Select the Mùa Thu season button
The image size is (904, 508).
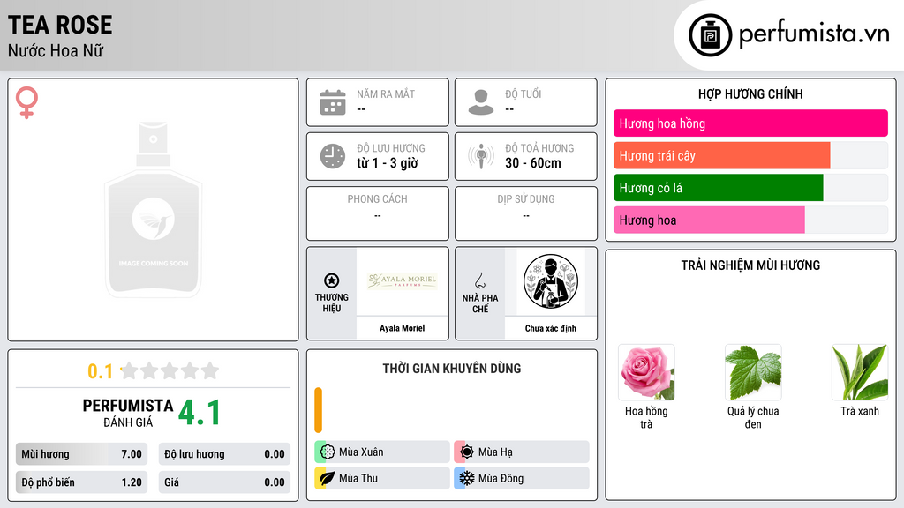(x=382, y=478)
